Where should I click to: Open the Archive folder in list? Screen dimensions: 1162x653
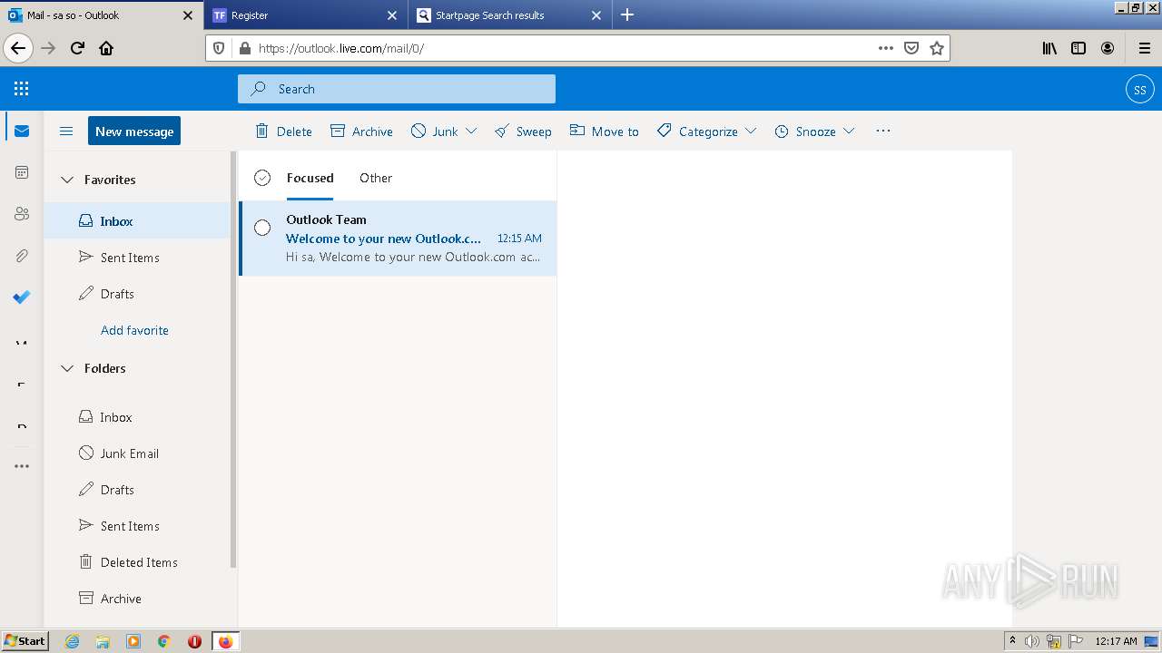(137, 599)
